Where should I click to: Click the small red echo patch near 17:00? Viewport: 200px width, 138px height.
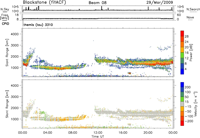click(x=129, y=73)
